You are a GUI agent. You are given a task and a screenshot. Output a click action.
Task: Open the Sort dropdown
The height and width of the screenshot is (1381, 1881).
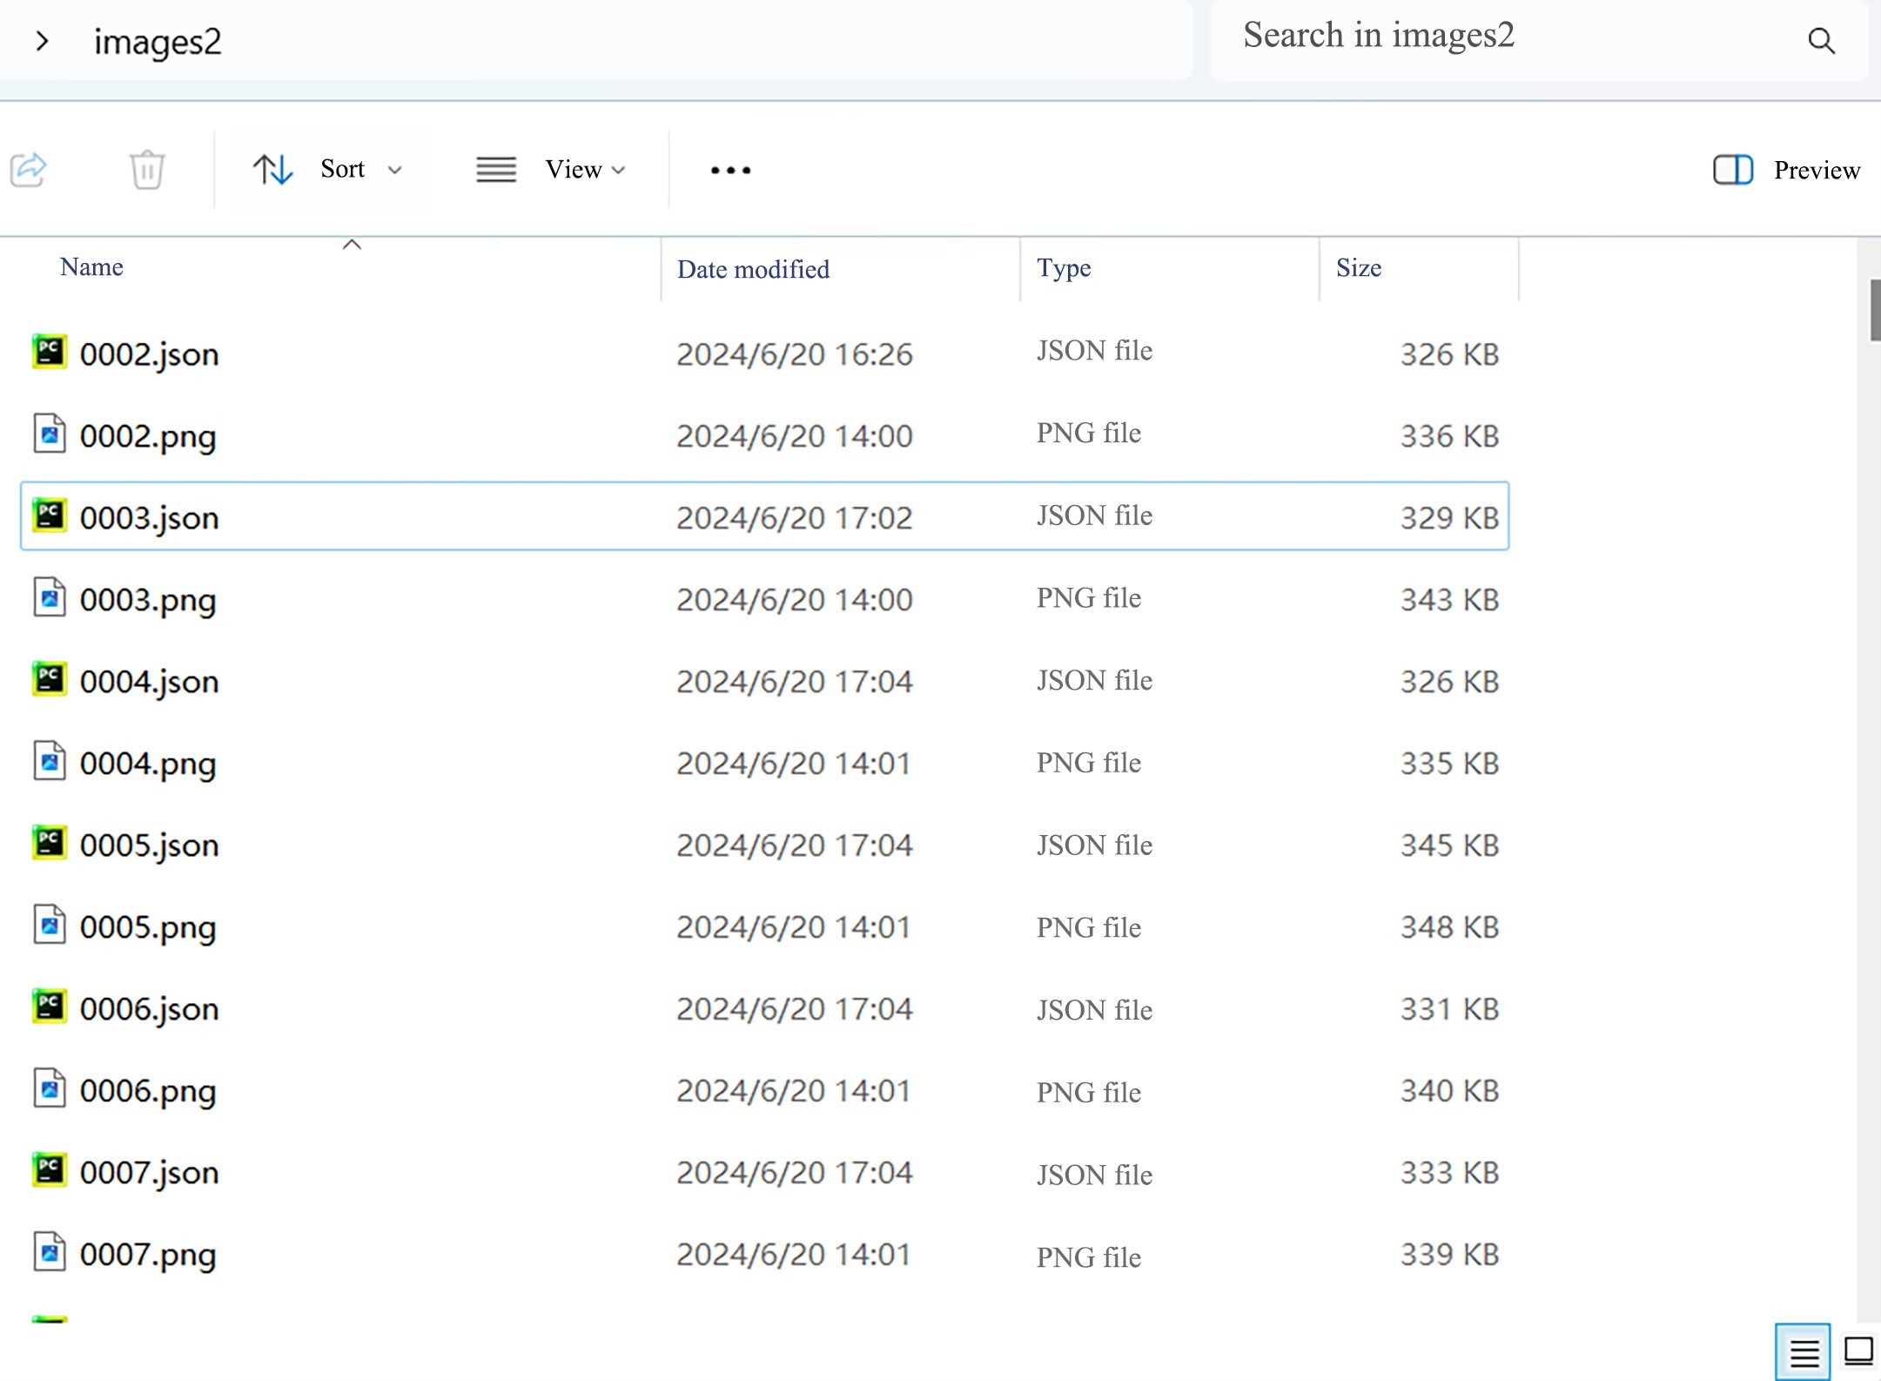pos(359,170)
